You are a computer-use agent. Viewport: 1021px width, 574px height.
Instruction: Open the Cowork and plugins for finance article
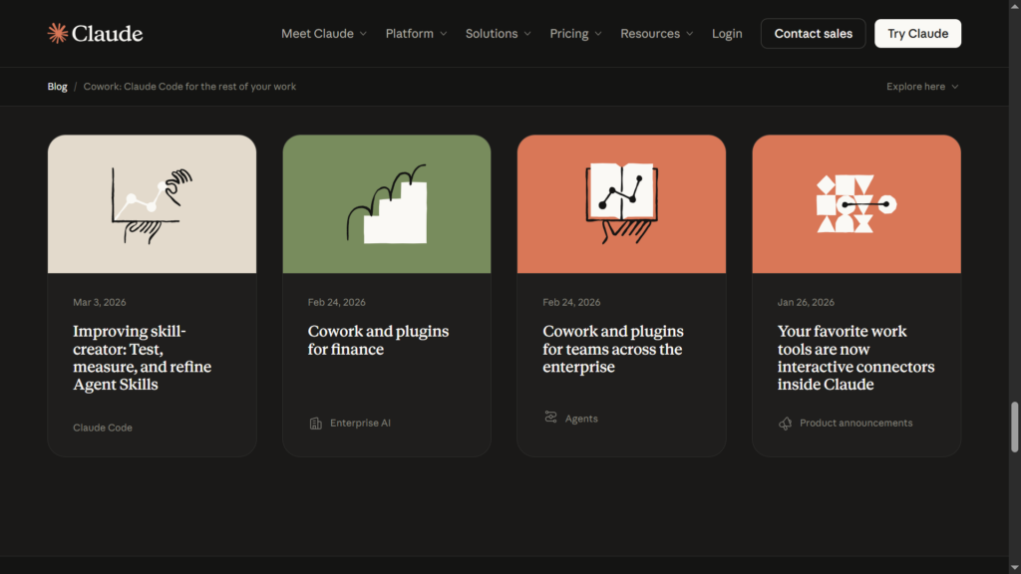pos(378,340)
